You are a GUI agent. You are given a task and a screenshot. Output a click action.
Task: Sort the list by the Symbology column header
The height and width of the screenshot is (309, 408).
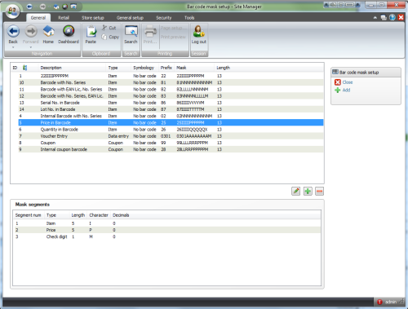click(144, 68)
